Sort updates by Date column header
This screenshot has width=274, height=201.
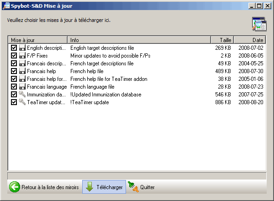tap(249, 40)
